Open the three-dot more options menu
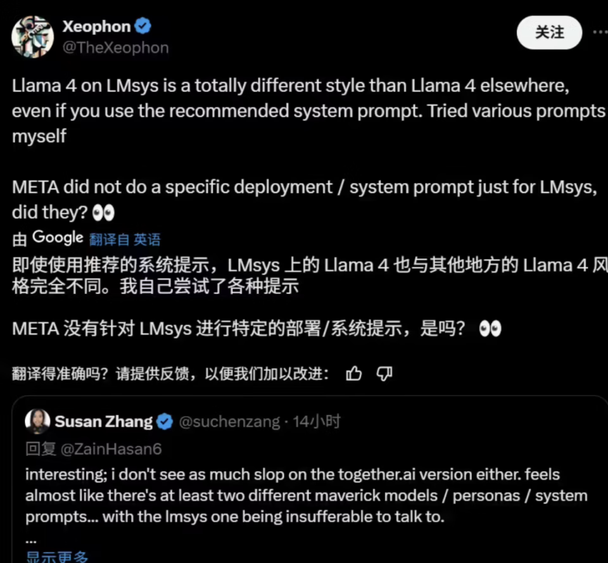The height and width of the screenshot is (563, 608). (600, 32)
